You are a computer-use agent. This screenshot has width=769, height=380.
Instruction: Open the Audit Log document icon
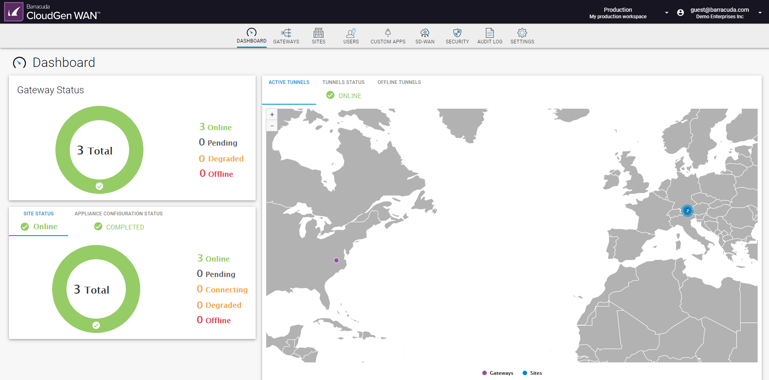click(x=490, y=33)
